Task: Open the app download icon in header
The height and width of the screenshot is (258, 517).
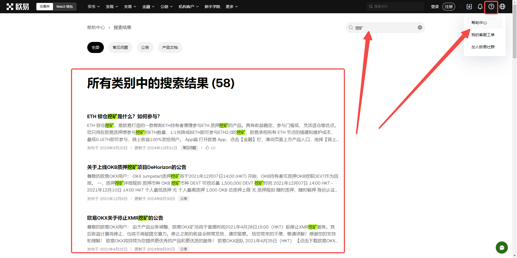Action: tap(469, 7)
